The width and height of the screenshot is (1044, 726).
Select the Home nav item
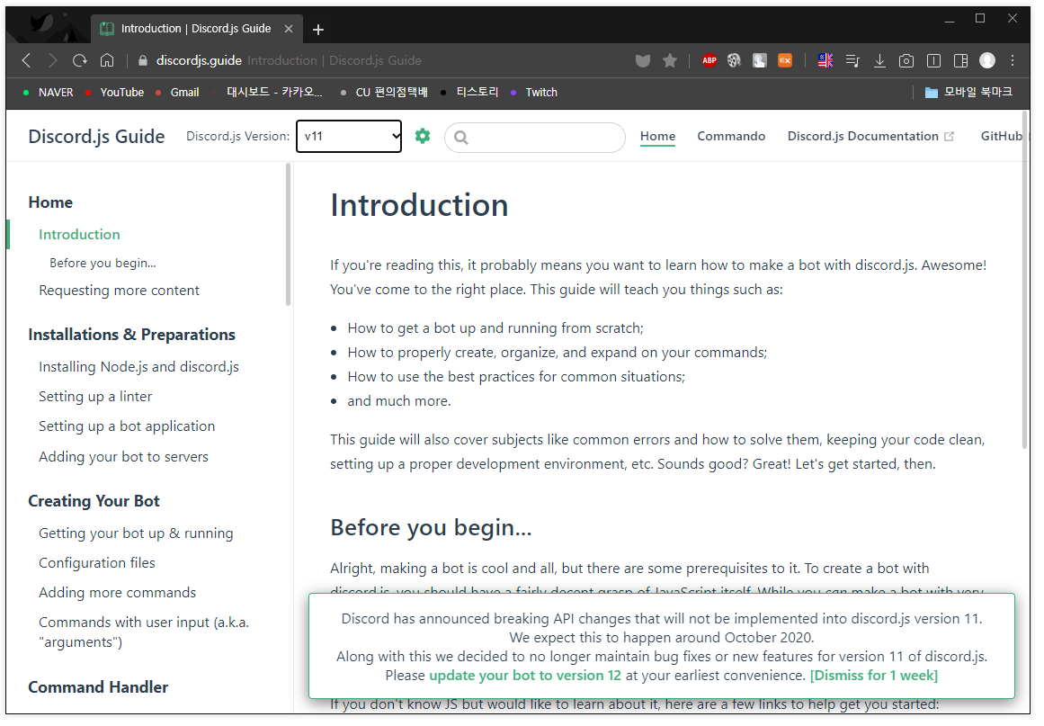click(657, 136)
